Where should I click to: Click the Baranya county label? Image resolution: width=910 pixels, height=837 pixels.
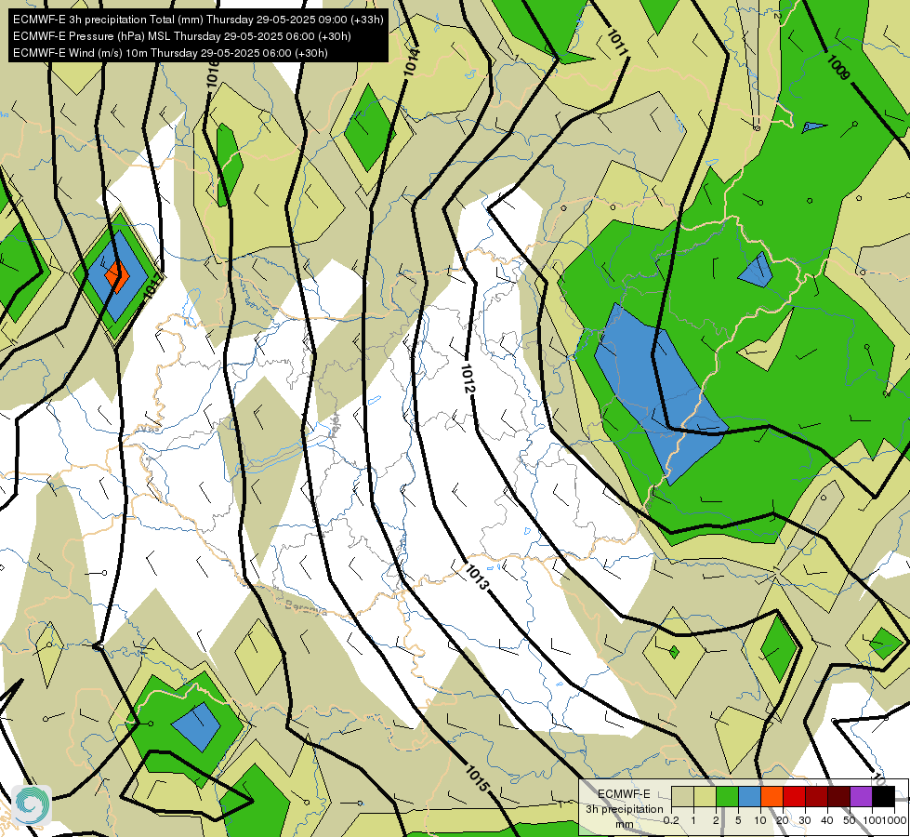click(306, 608)
